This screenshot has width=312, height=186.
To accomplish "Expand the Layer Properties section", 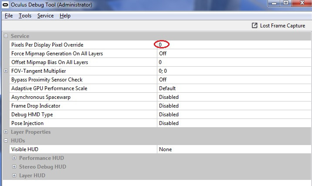I will 6,132.
